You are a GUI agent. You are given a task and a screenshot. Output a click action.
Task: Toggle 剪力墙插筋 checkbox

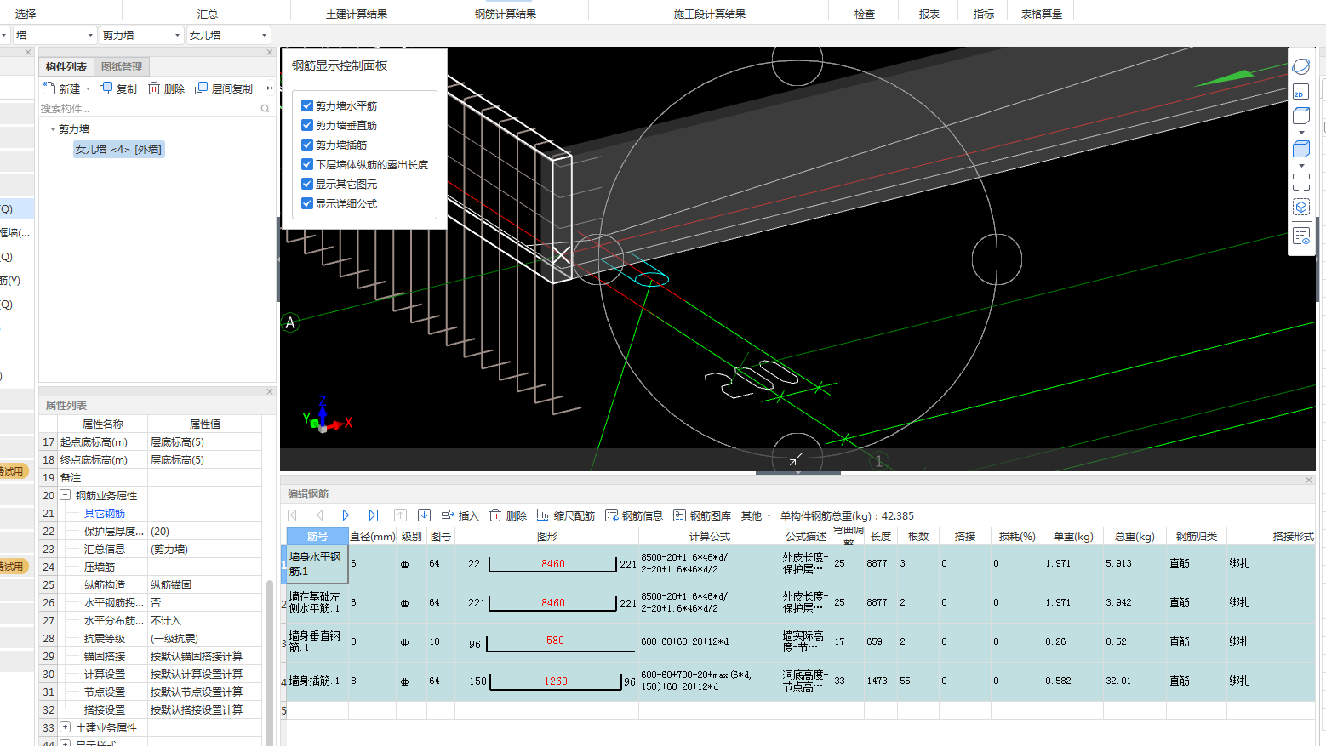307,145
